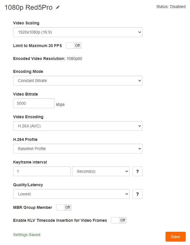
Task: Click the 1080p Red5Pro title text
Action: (28, 7)
